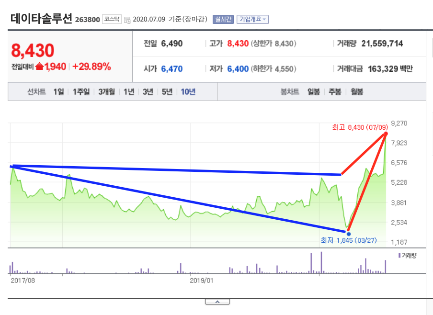
Task: Click the 1,187 price axis label
Action: 399,242
